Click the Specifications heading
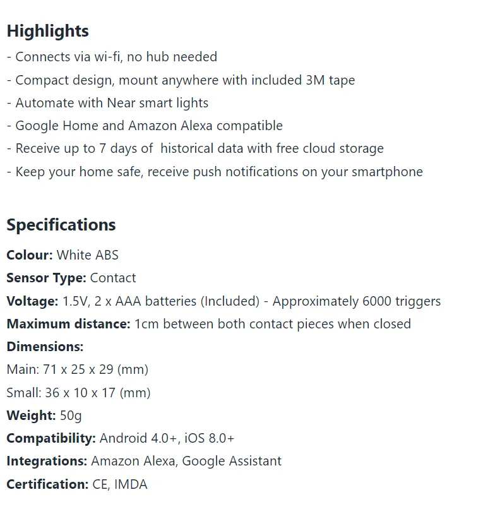 point(61,225)
